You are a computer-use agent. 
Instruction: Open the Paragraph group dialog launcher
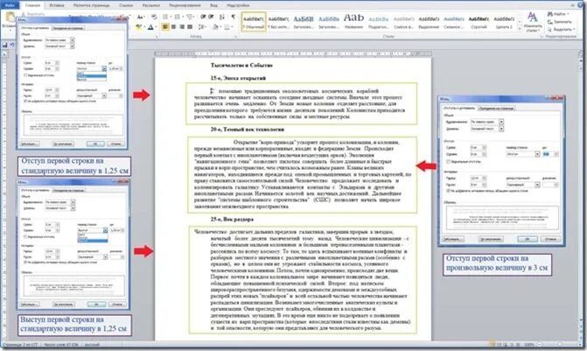click(x=235, y=37)
